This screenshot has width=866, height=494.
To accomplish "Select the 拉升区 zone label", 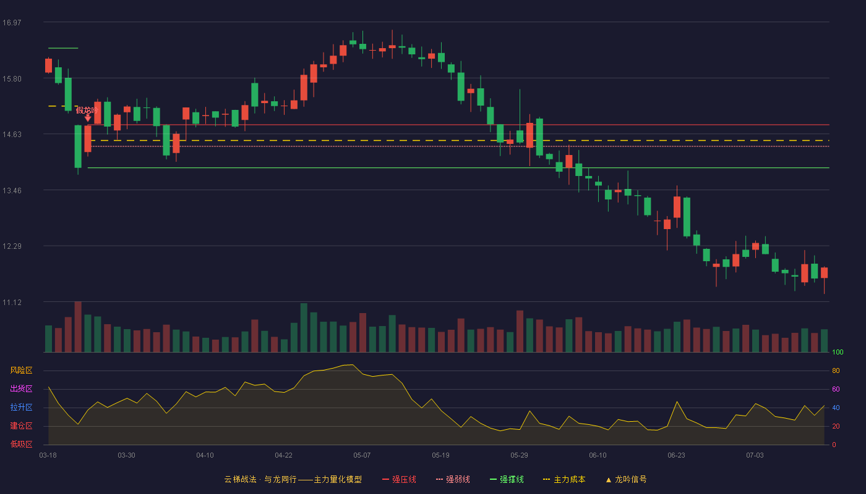I will coord(21,408).
